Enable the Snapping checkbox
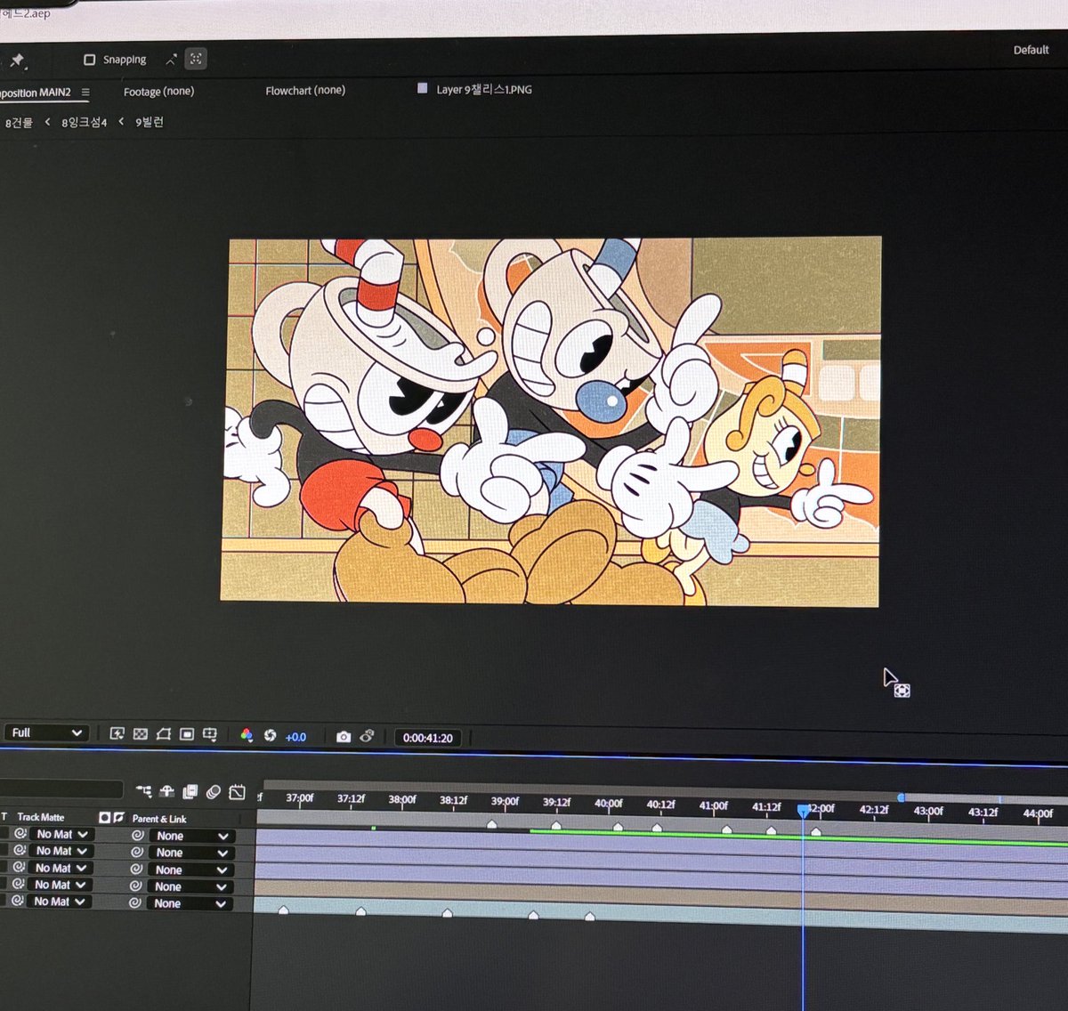1068x1011 pixels. point(89,60)
